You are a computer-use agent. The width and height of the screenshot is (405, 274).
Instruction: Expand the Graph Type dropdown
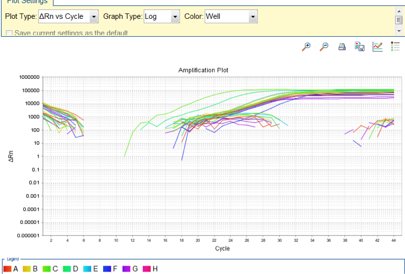point(174,17)
